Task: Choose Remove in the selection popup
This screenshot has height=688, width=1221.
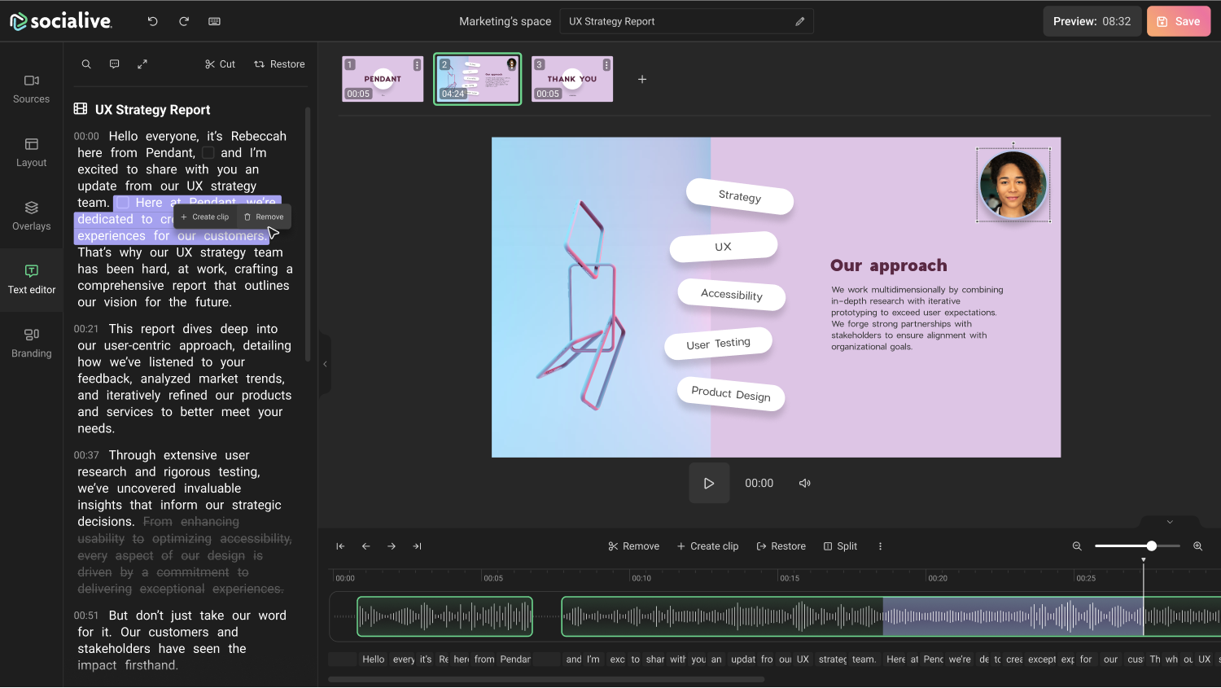Action: pos(264,217)
